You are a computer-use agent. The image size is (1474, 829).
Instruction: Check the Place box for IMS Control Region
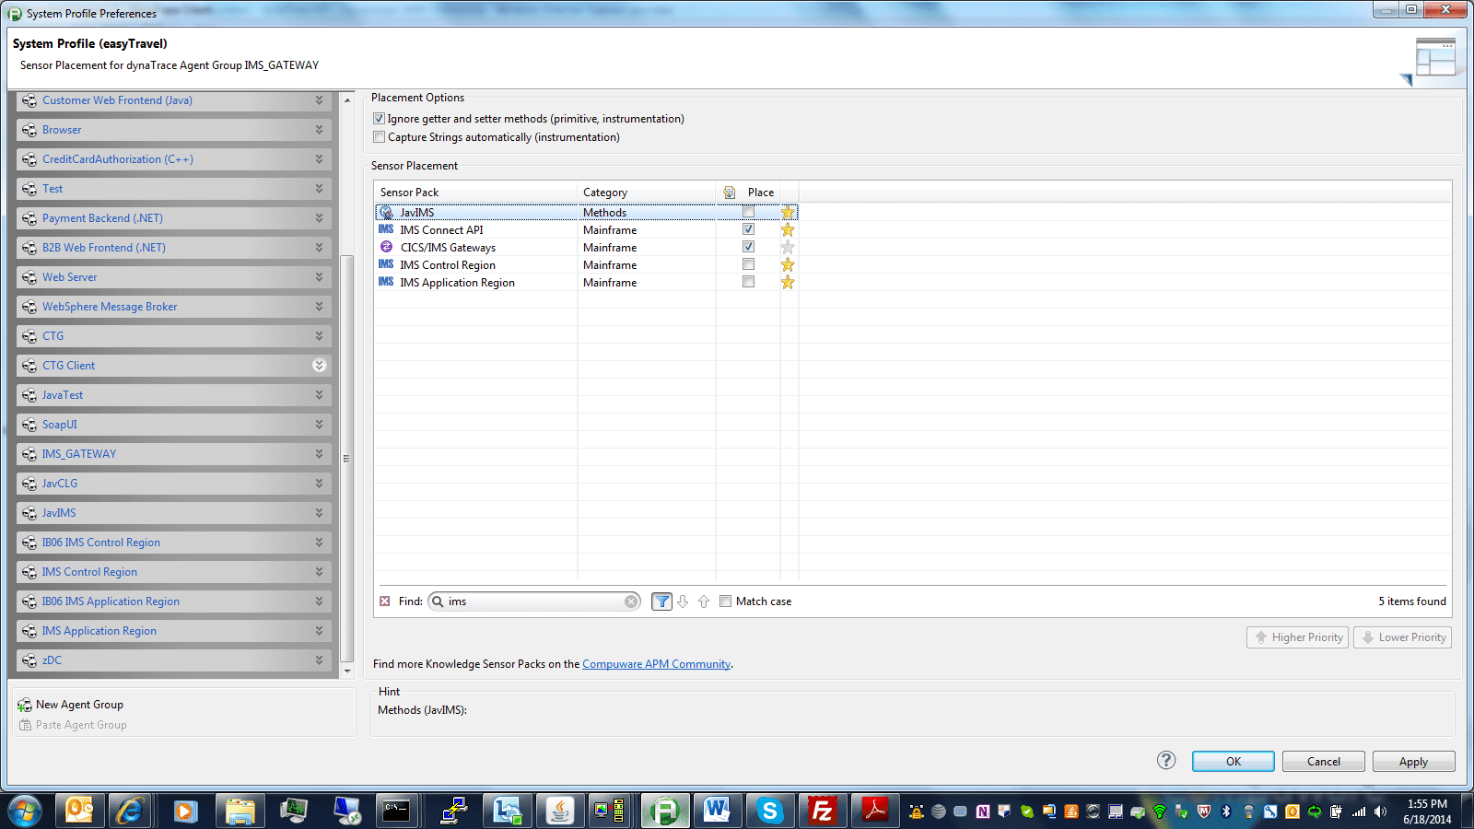coord(748,264)
